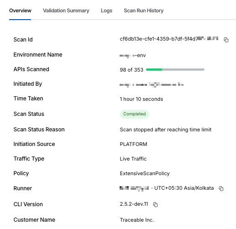This screenshot has height=229, width=236.
Task: Click the ExtensiveScanPolicy value
Action: pos(145,173)
